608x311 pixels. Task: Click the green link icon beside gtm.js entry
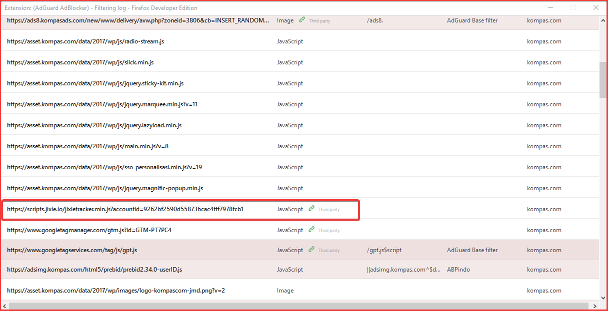point(311,230)
